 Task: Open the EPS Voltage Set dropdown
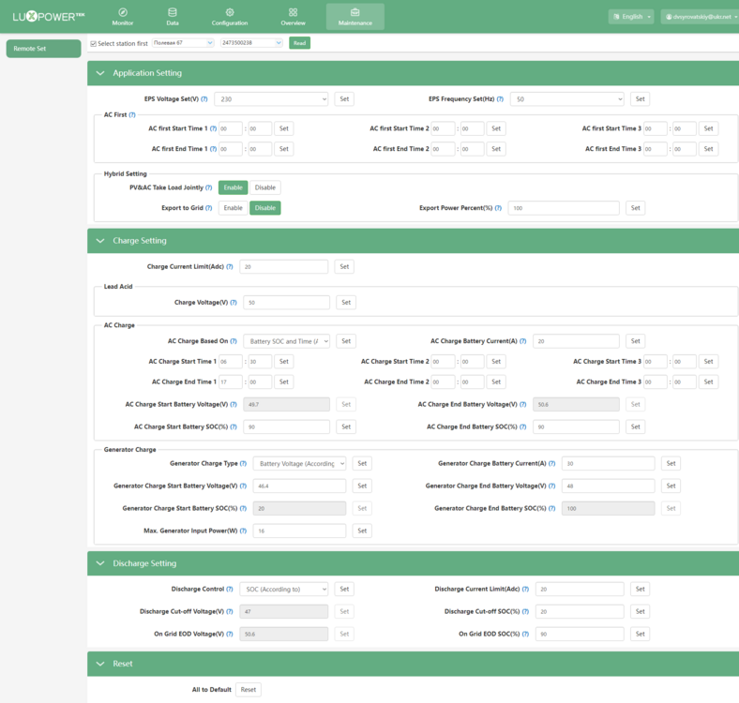271,98
